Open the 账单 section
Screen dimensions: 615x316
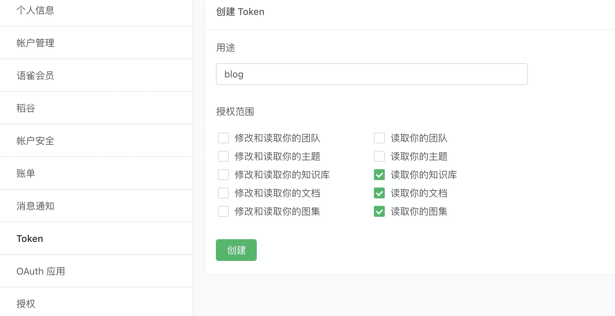point(26,174)
